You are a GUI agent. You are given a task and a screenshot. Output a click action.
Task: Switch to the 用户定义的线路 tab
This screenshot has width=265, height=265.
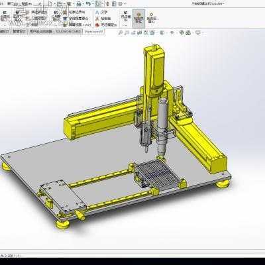coord(41,31)
